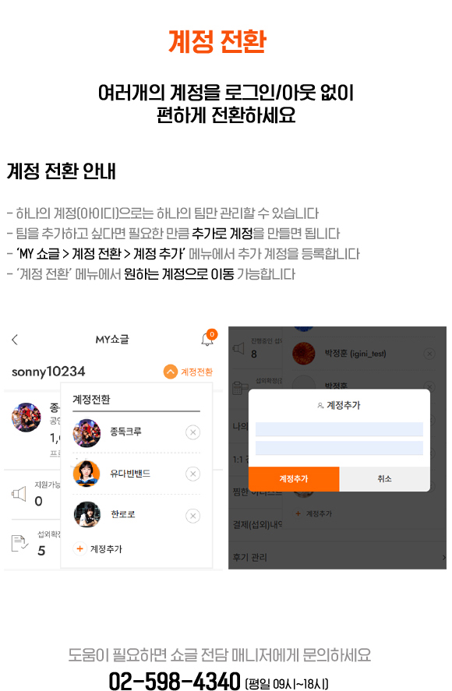Click the second input field in 계정추가 dialog

[x=339, y=448]
